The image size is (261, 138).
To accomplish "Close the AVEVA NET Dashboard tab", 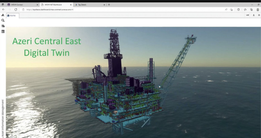I will point(71,5).
